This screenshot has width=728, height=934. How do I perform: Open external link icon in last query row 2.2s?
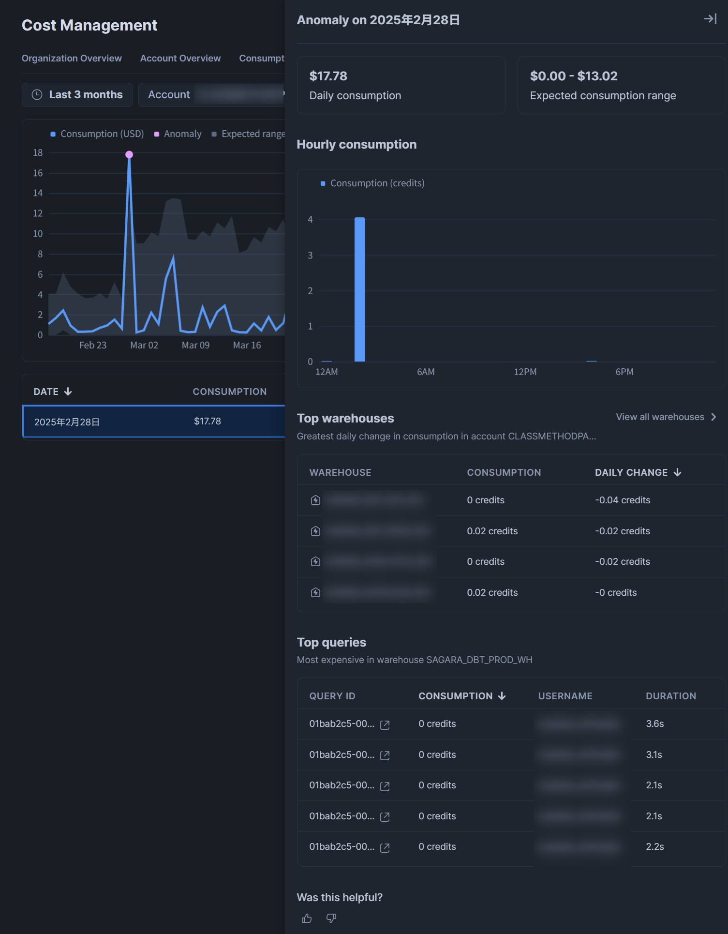[385, 847]
